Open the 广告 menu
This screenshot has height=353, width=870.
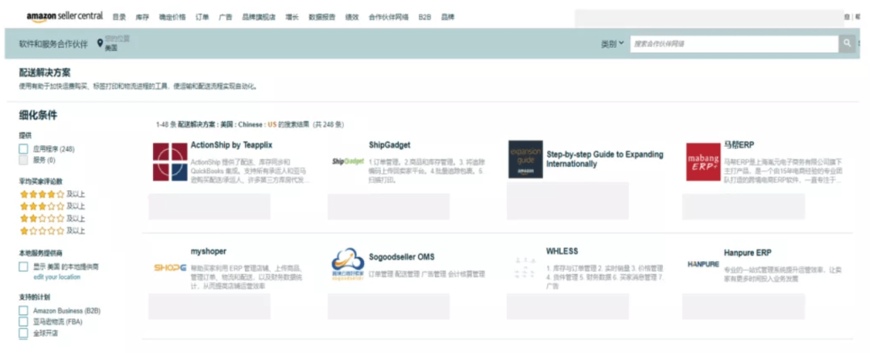click(x=226, y=17)
